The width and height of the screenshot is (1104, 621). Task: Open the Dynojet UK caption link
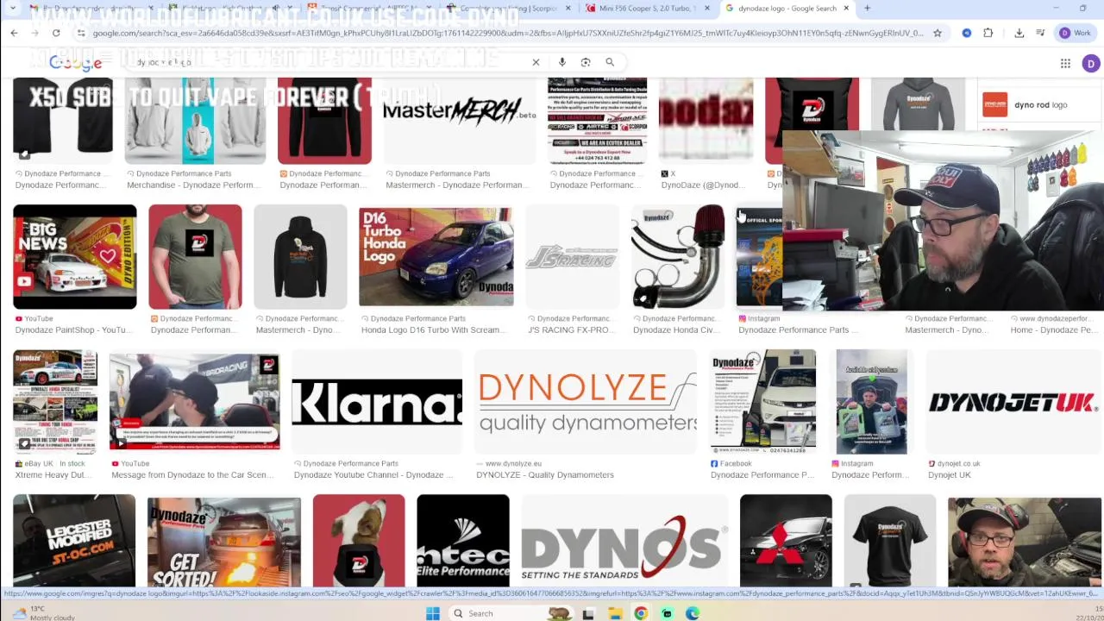tap(950, 474)
